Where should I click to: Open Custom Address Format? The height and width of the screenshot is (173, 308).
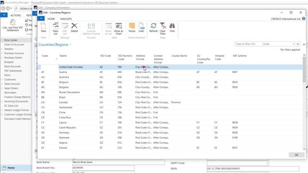pos(91,29)
